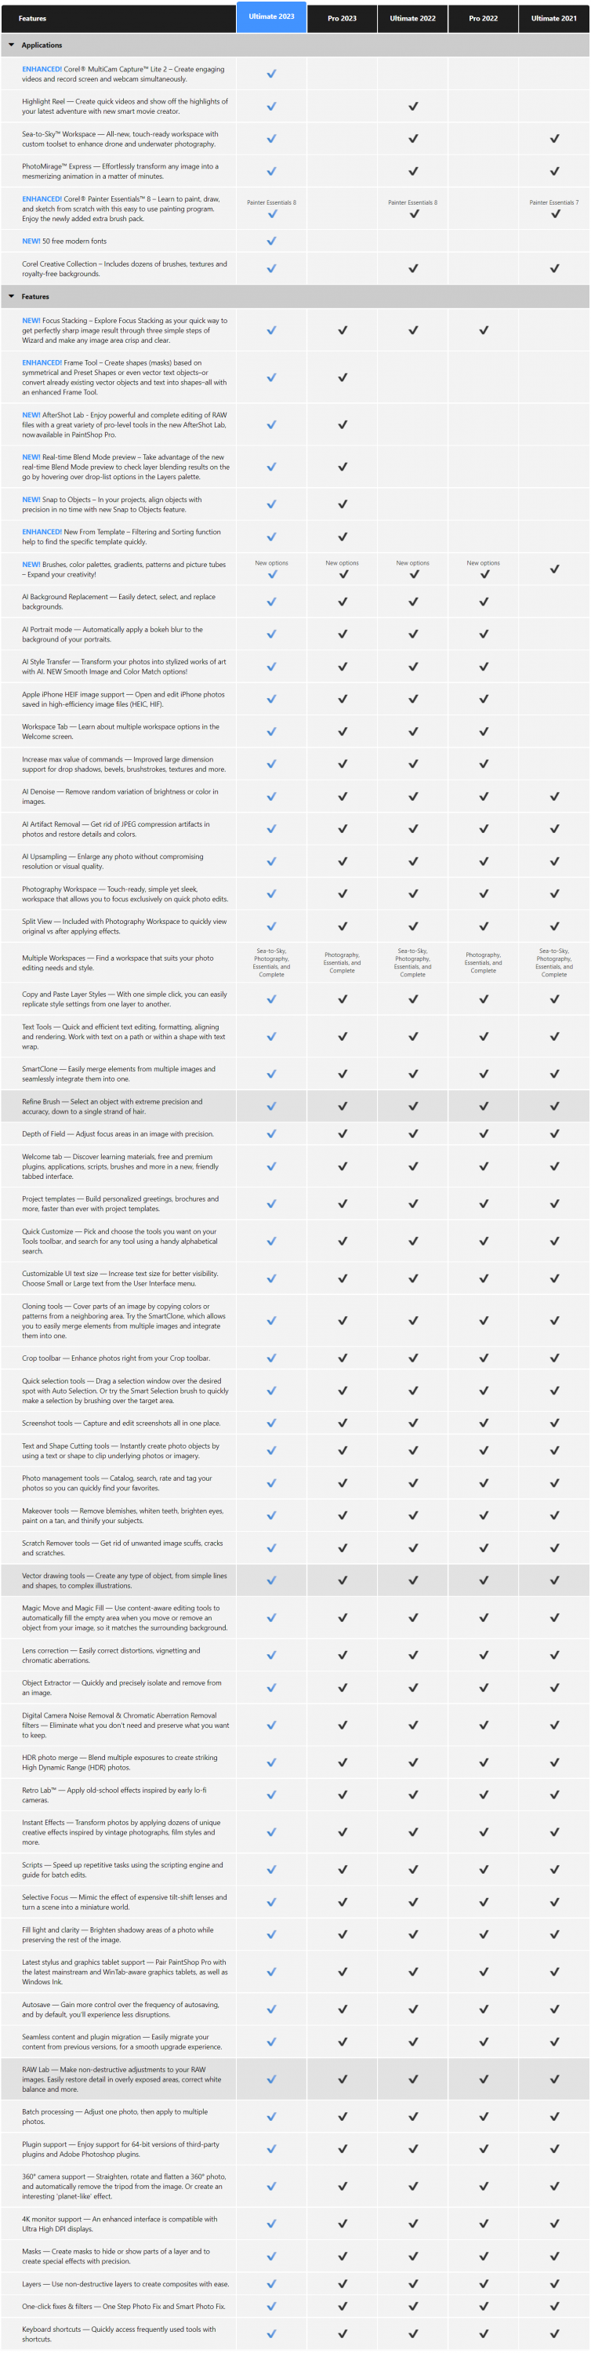Click Pro 2022 checkmark for Focus Stacking
Image resolution: width=591 pixels, height=2353 pixels.
click(x=483, y=329)
